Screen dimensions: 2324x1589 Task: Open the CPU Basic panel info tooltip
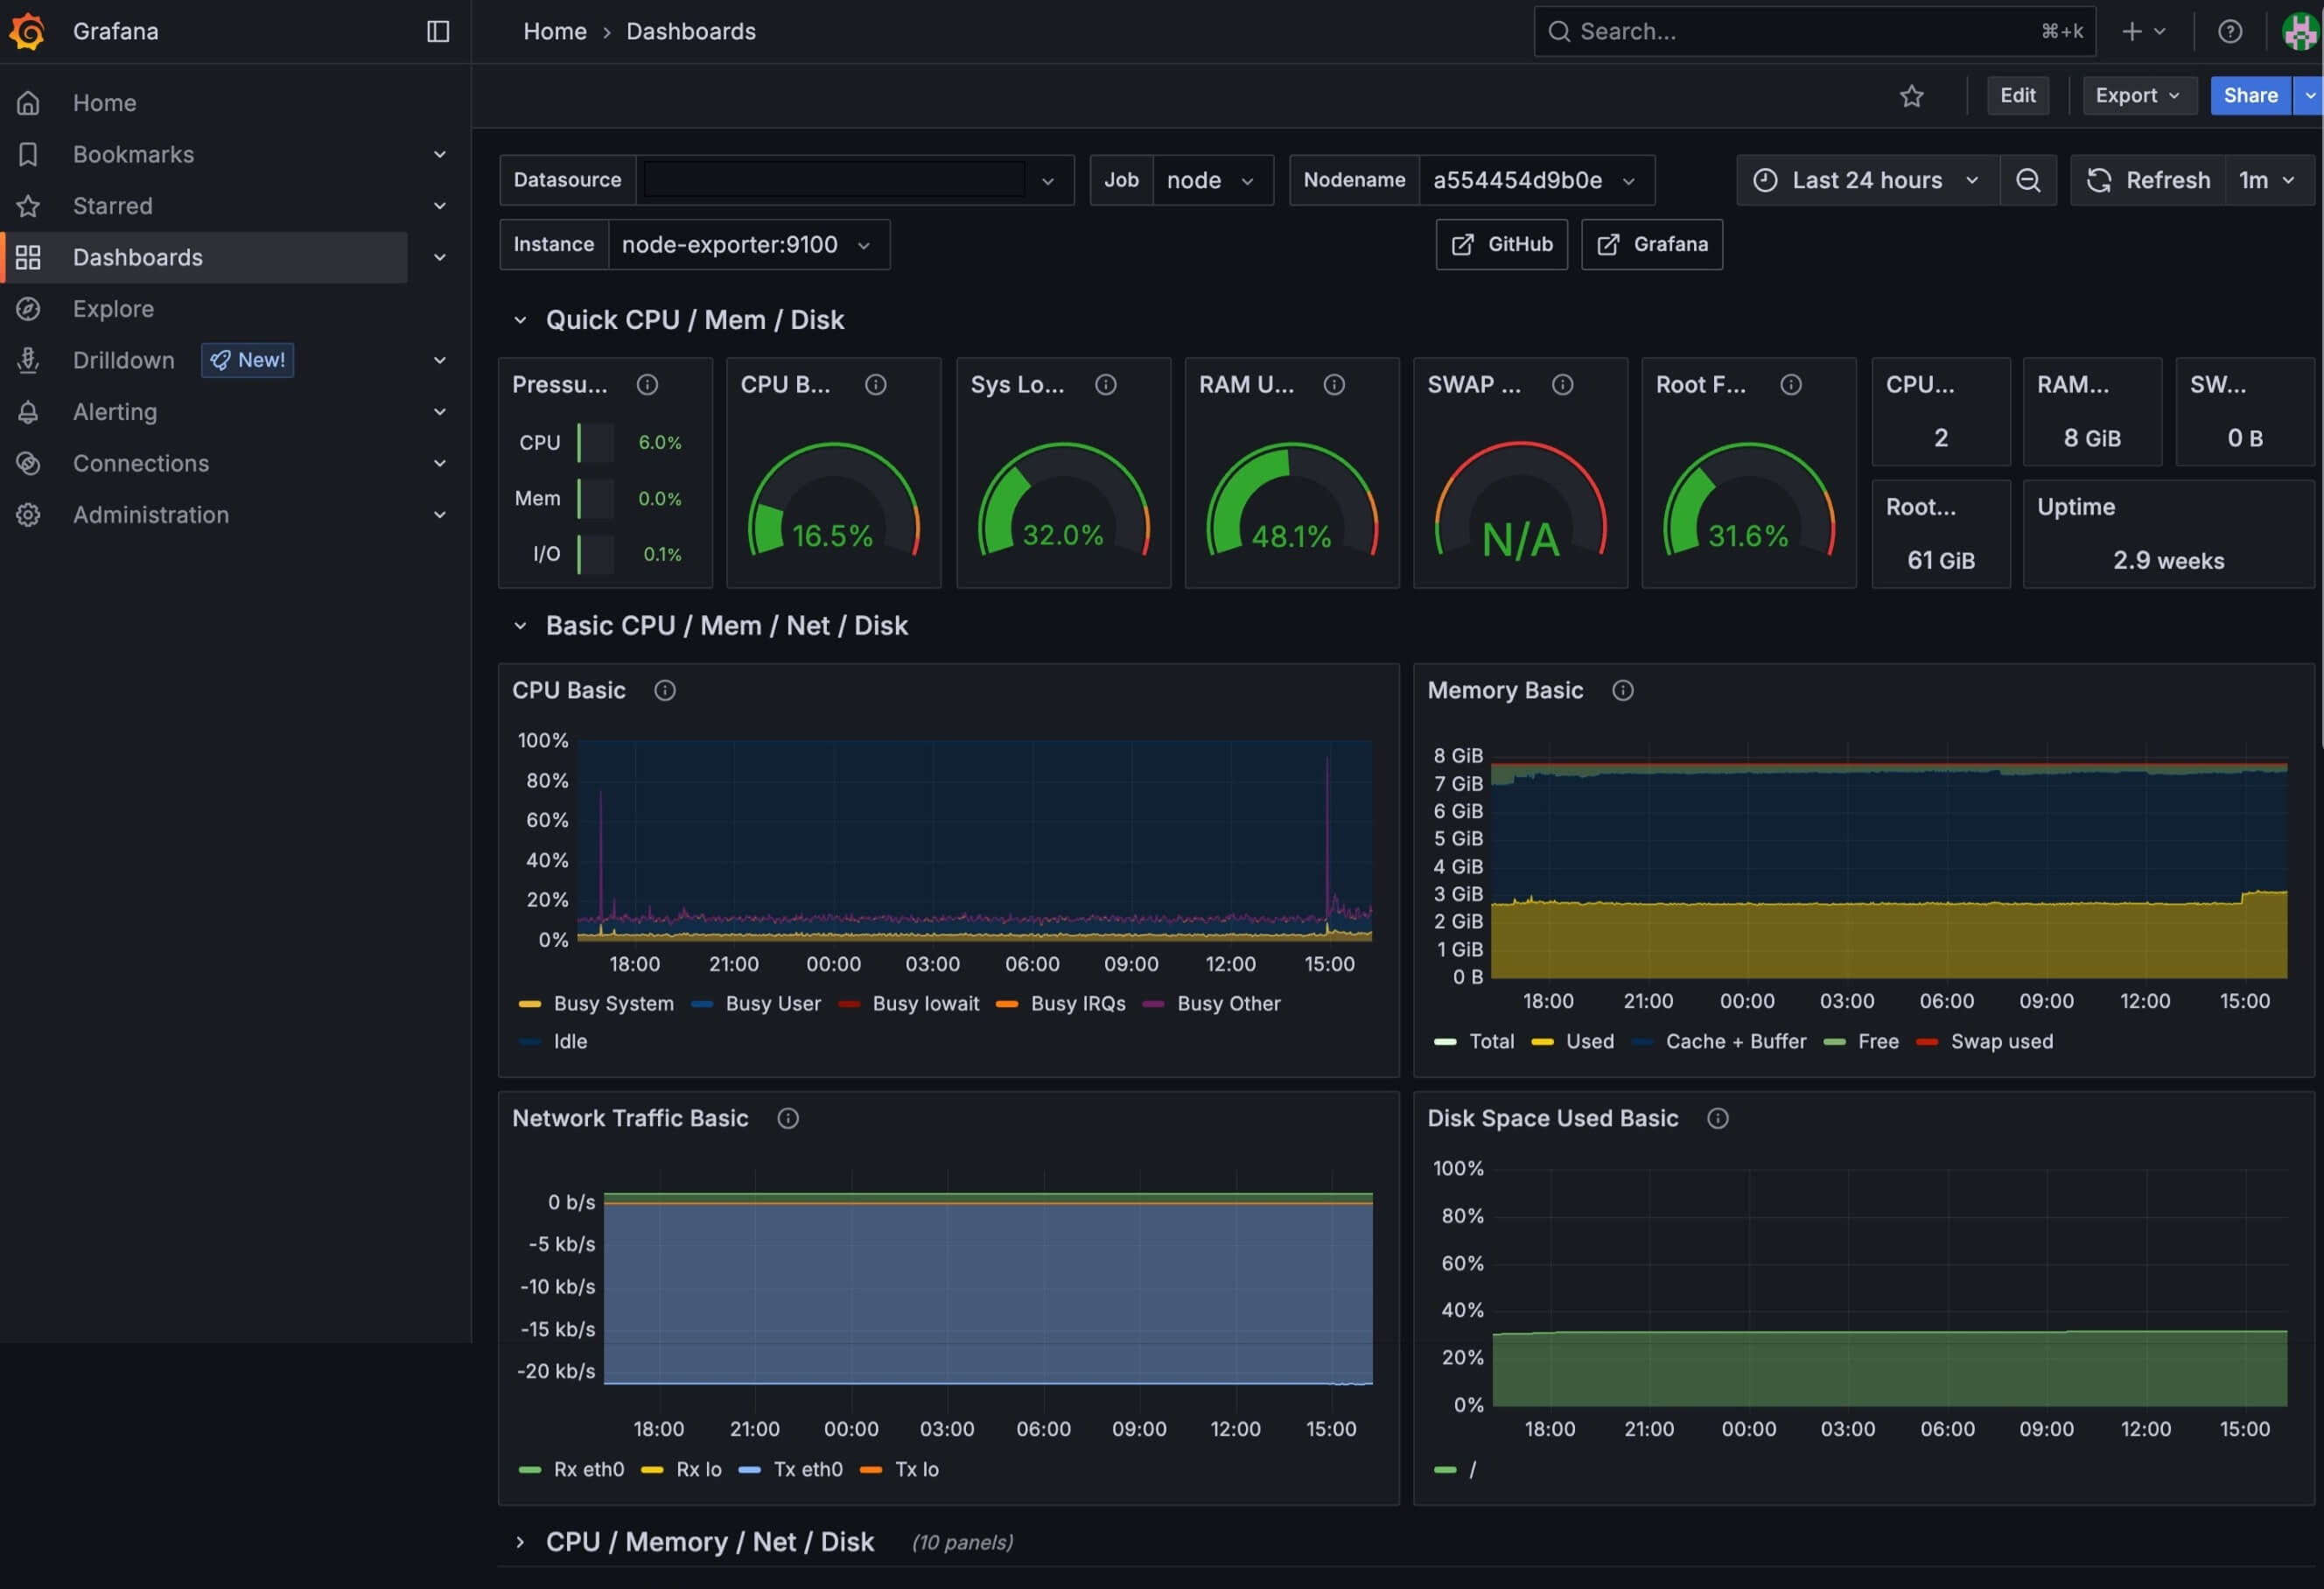tap(664, 689)
